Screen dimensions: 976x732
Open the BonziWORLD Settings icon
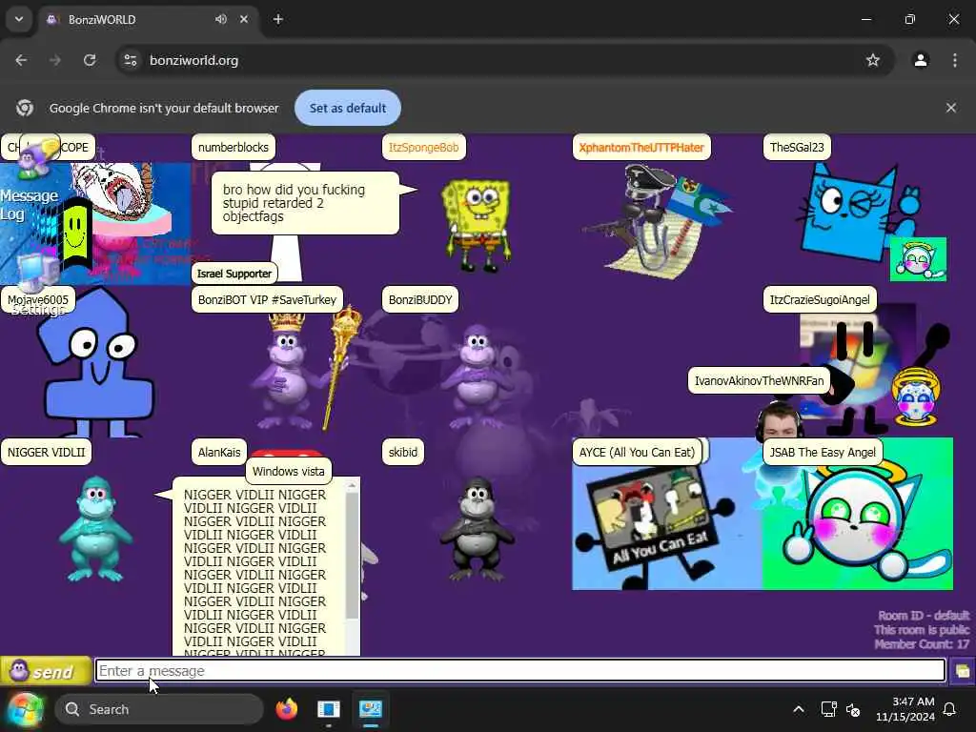[x=37, y=283]
